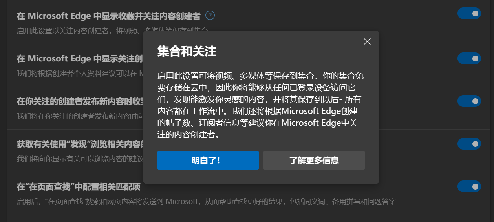Close the 集合和关注 dialog with the X
The width and height of the screenshot is (494, 222).
(367, 42)
